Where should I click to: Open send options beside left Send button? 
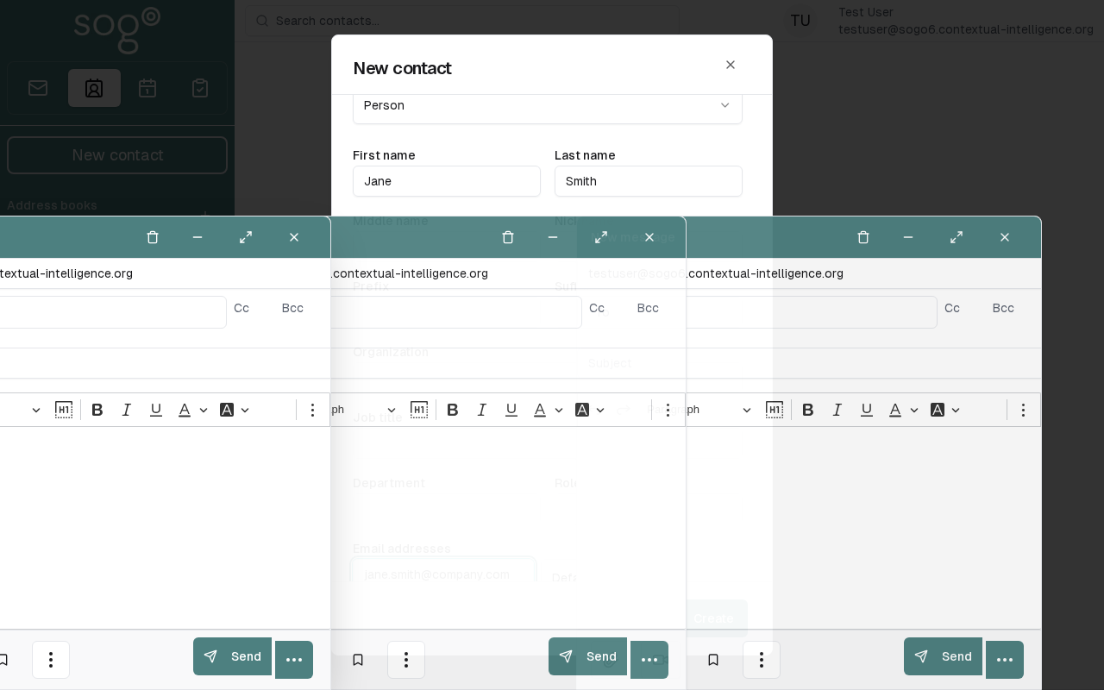[x=294, y=660]
